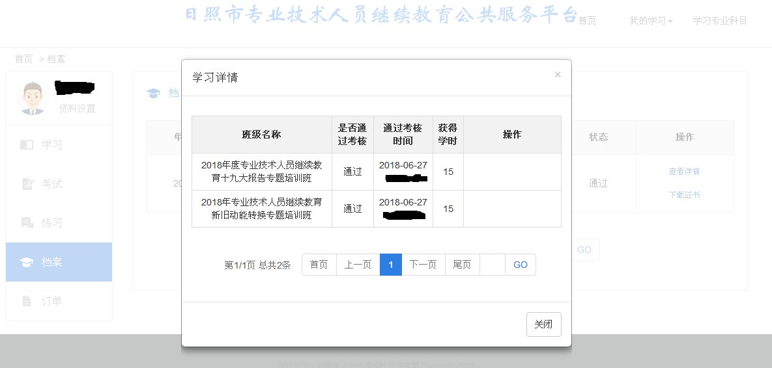Go to 首页 in dialog pagination
This screenshot has height=368, width=772.
[x=319, y=265]
